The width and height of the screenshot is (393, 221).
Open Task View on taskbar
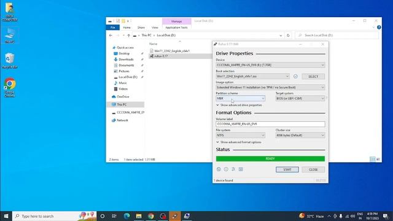click(114, 216)
